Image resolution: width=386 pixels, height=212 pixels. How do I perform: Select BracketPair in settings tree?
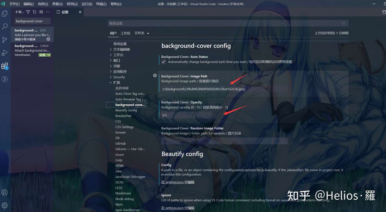[x=123, y=116]
